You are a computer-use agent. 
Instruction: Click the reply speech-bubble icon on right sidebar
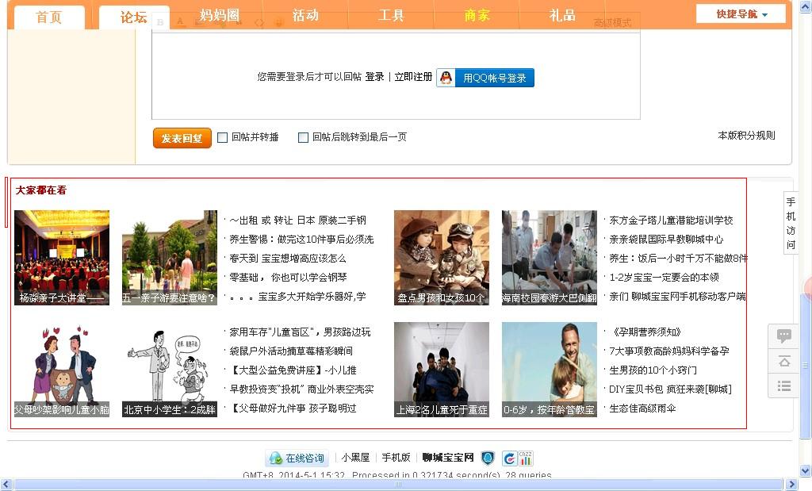coord(784,336)
